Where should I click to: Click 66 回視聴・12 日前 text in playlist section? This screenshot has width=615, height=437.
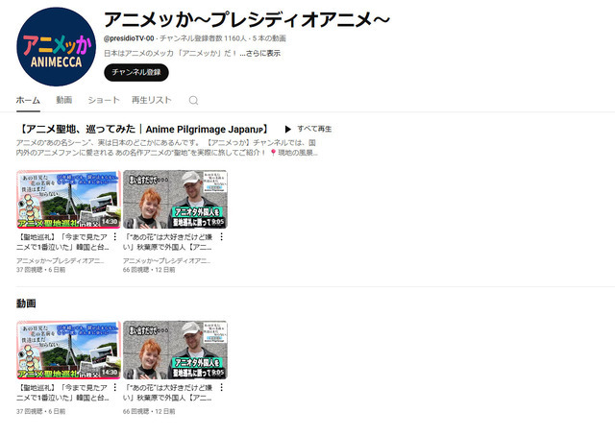(x=149, y=270)
